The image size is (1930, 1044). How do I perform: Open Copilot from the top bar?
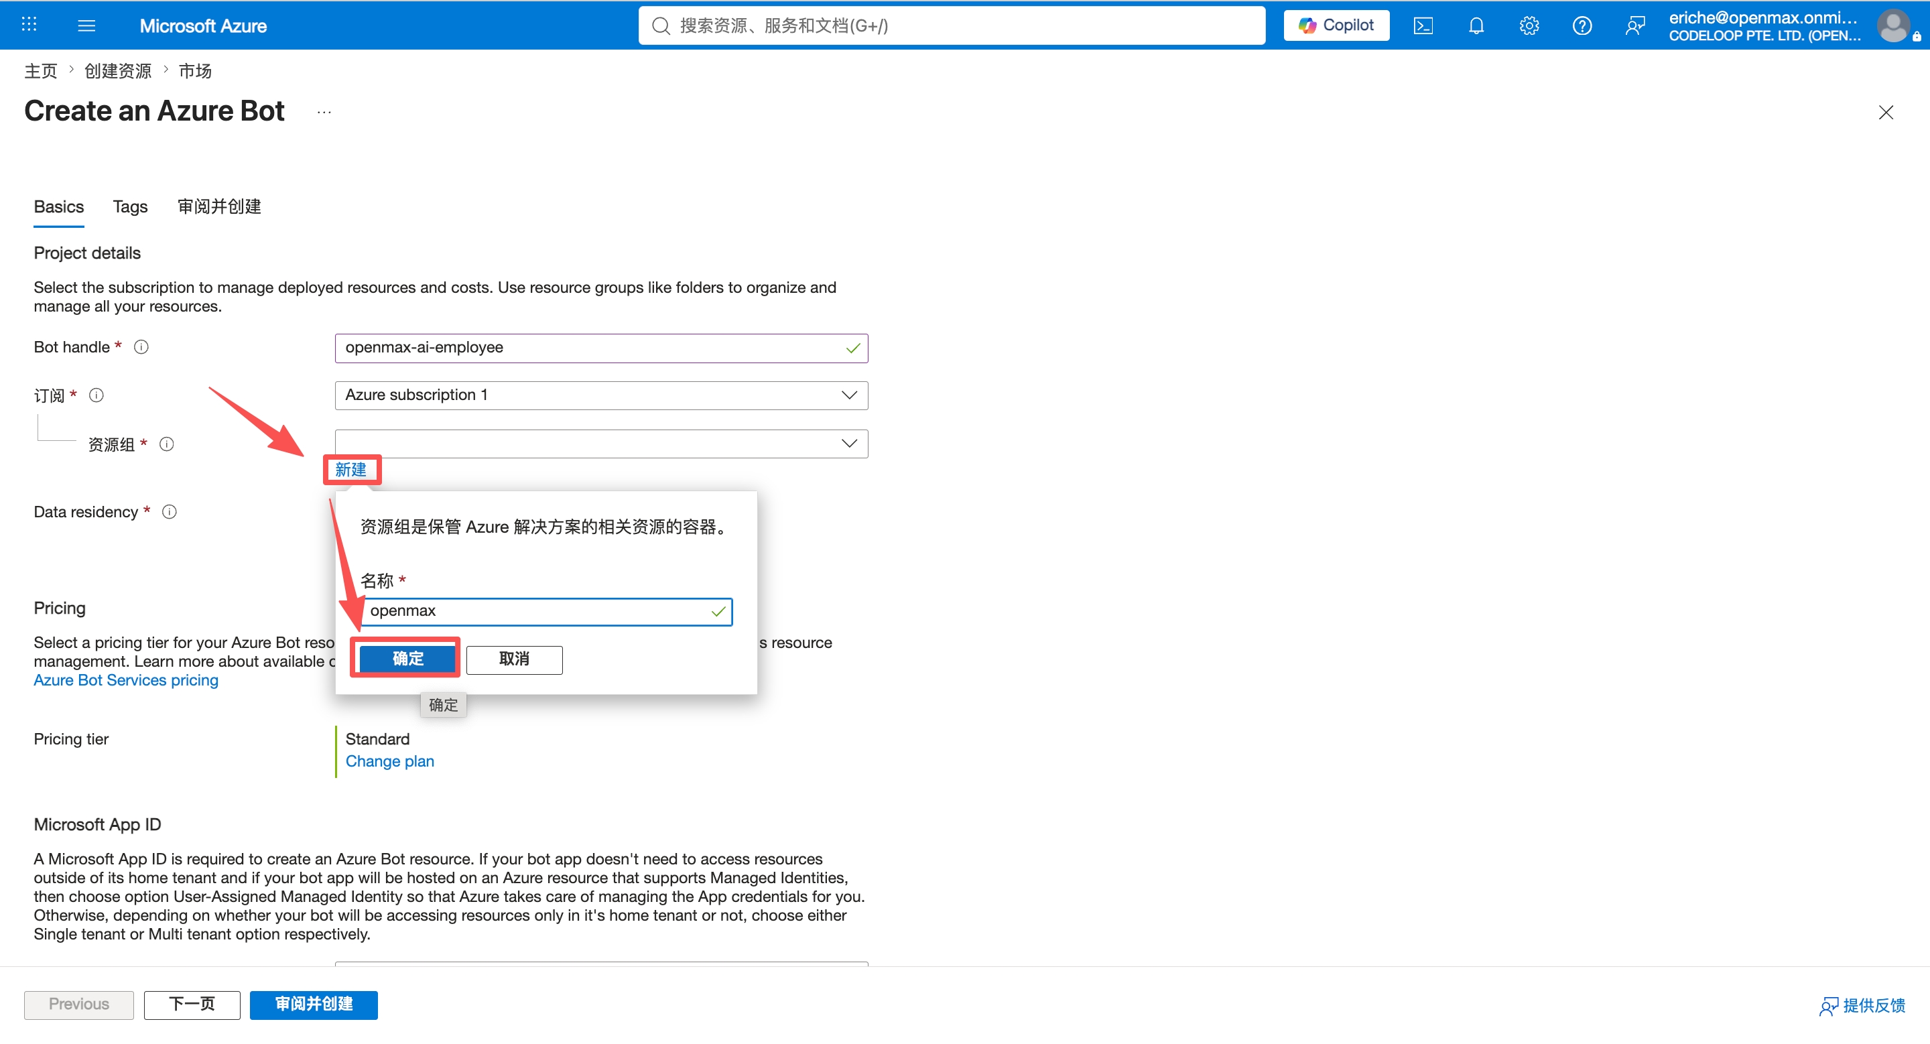1336,25
